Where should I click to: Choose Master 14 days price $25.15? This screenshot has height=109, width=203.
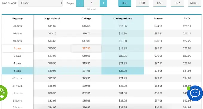click(x=158, y=33)
